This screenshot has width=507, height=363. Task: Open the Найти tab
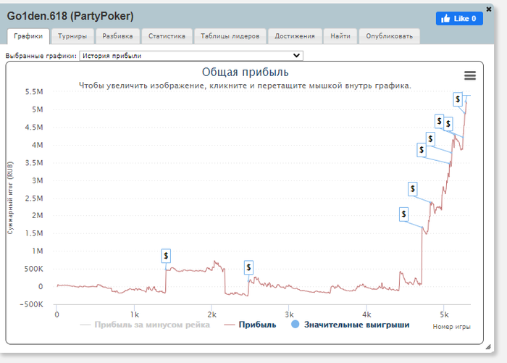point(340,36)
